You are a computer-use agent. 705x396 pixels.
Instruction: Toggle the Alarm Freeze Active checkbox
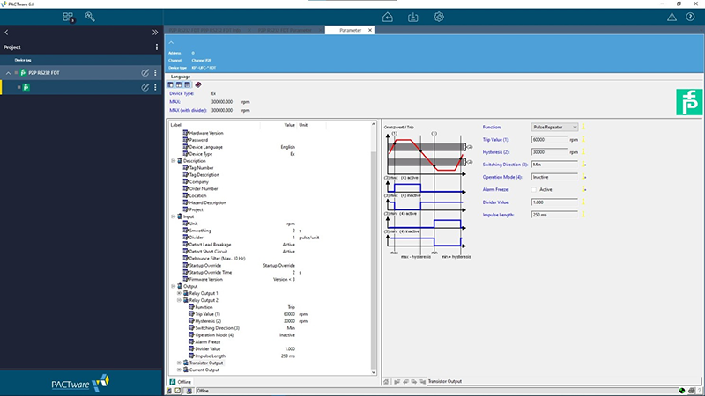[534, 190]
